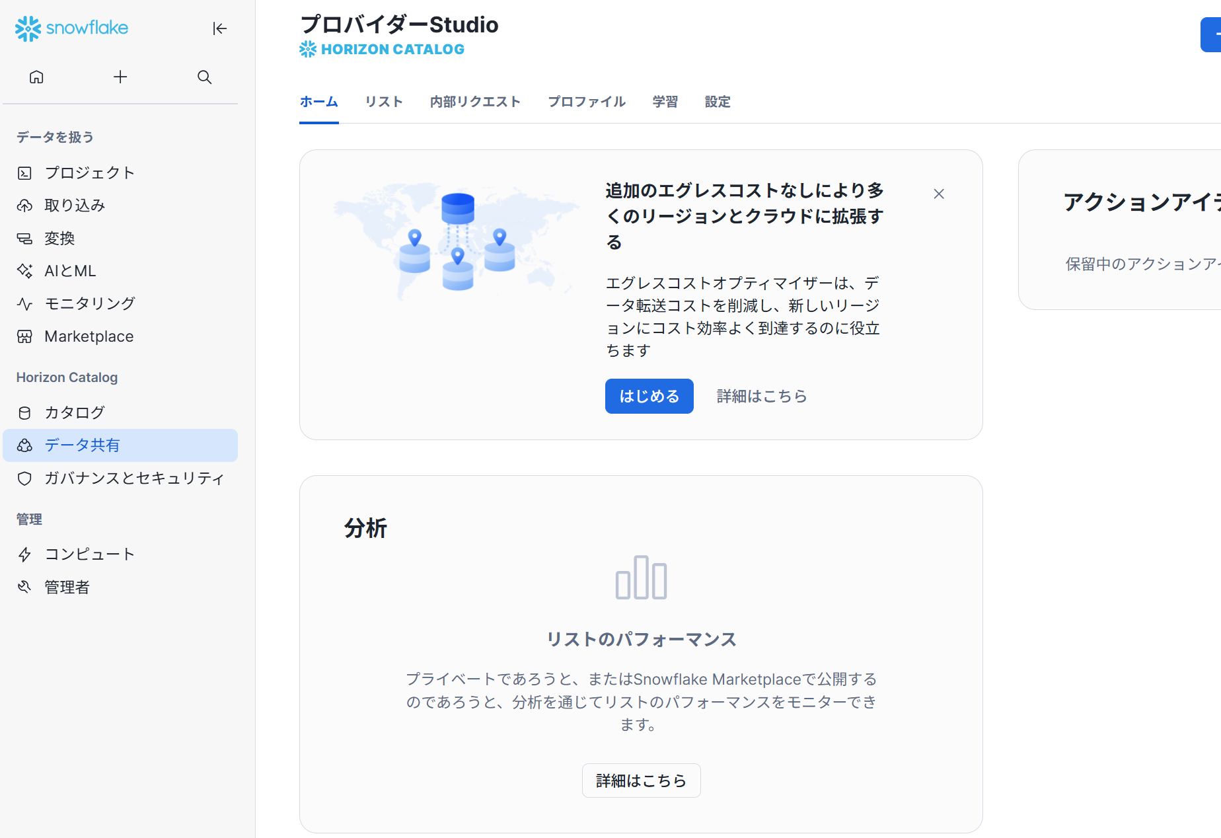Viewport: 1221px width, 838px height.
Task: Open the 内部リクエスト tab
Action: (x=476, y=102)
